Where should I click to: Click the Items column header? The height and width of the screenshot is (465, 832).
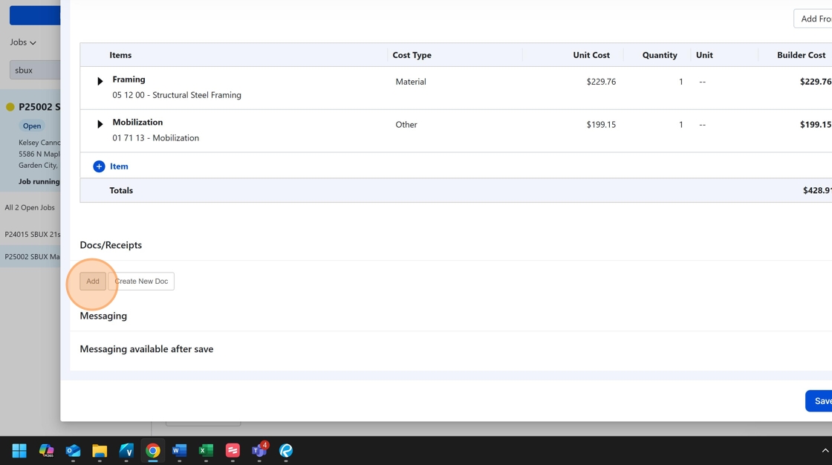tap(120, 55)
